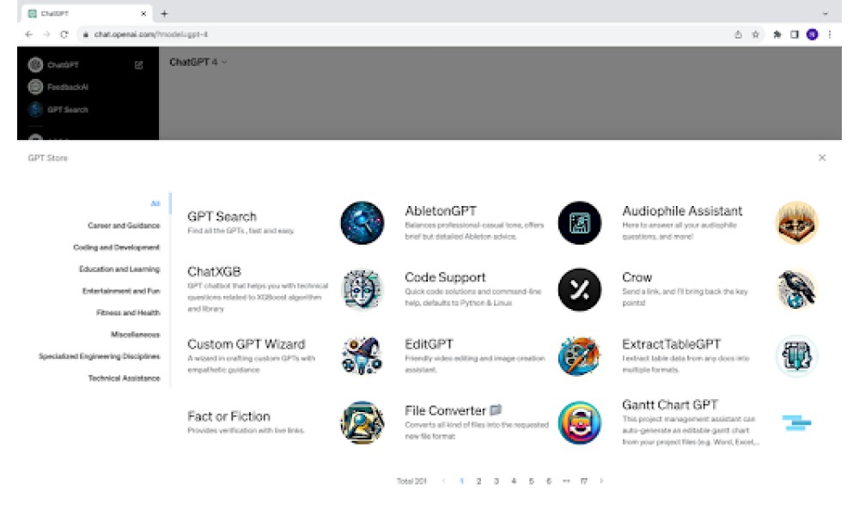Click the browser reload icon
The height and width of the screenshot is (515, 859).
tap(64, 34)
